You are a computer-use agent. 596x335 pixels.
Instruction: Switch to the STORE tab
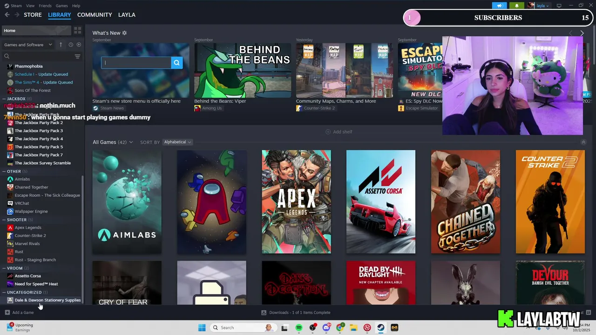(33, 15)
